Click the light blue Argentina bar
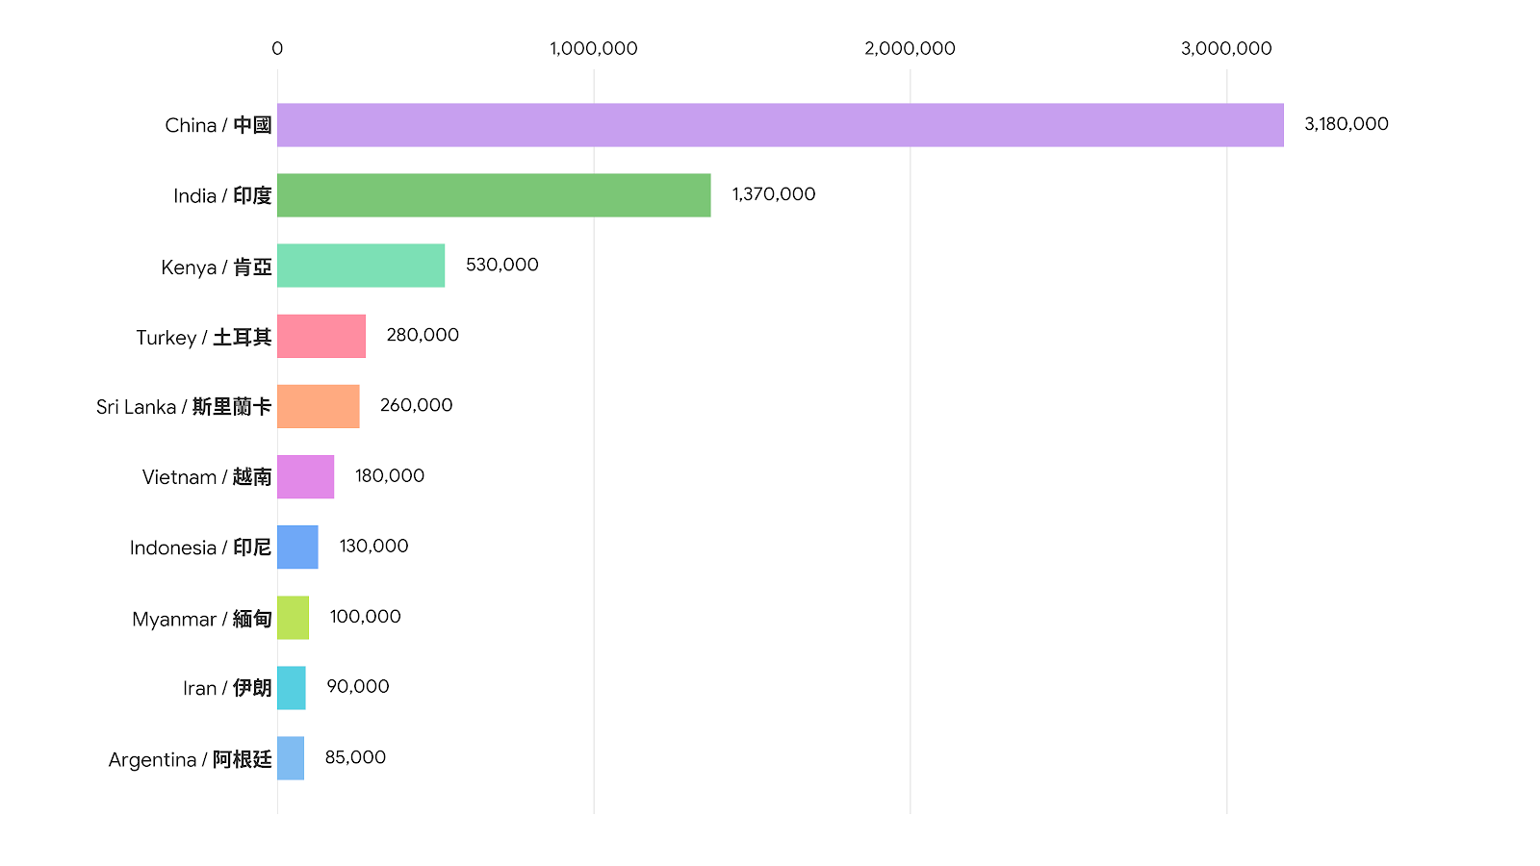 coord(291,757)
